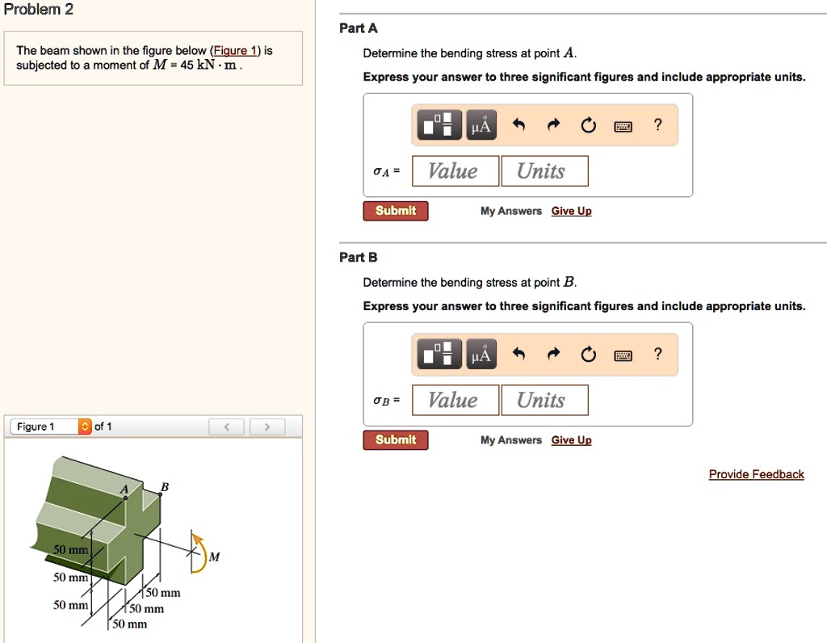Open Greek symbols µÅ button in Part B
827x643 pixels.
click(x=481, y=354)
